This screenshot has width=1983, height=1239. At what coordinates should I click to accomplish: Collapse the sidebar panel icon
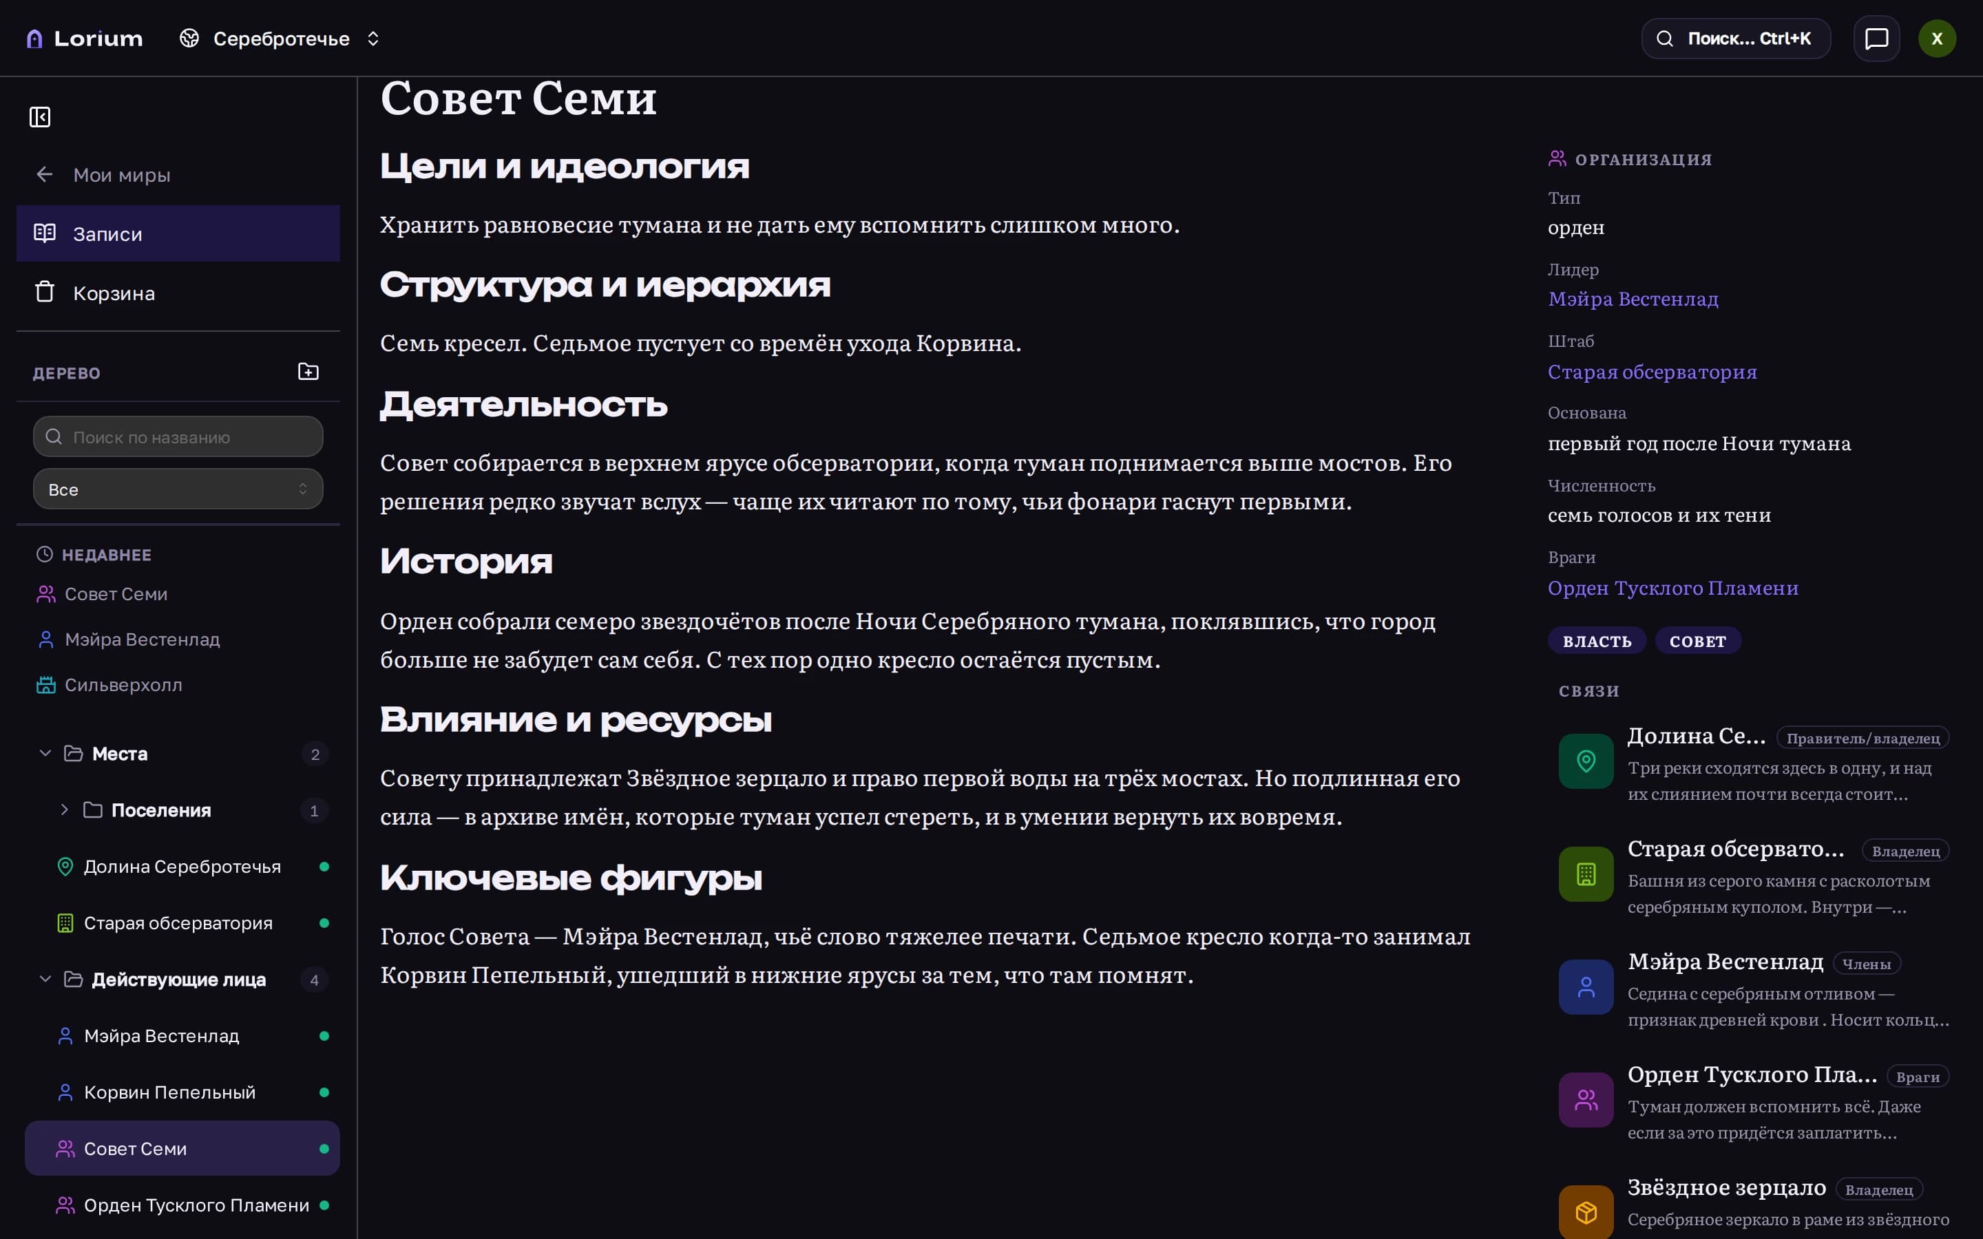40,117
